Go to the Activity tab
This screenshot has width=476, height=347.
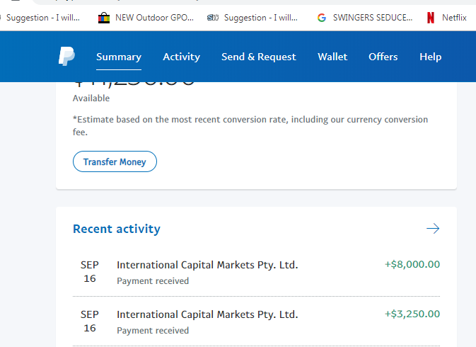[x=181, y=57]
